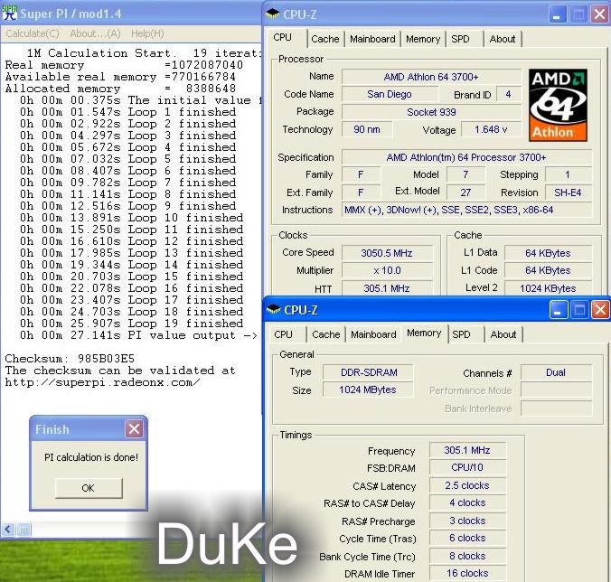611x582 pixels.
Task: Open About tab in upper CPU-Z window
Action: coord(503,39)
